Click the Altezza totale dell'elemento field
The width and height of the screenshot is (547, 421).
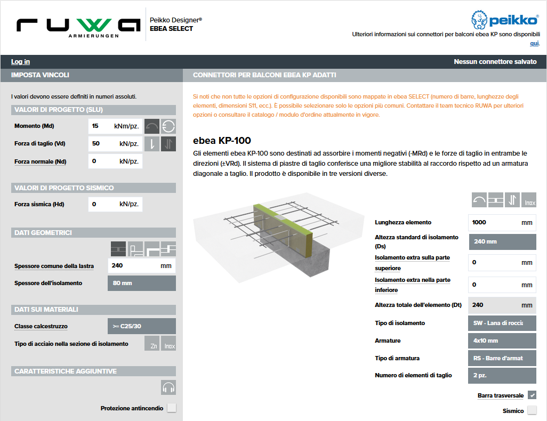pyautogui.click(x=502, y=305)
